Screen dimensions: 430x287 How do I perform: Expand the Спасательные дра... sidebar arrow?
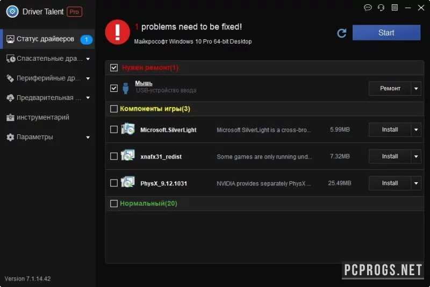88,59
